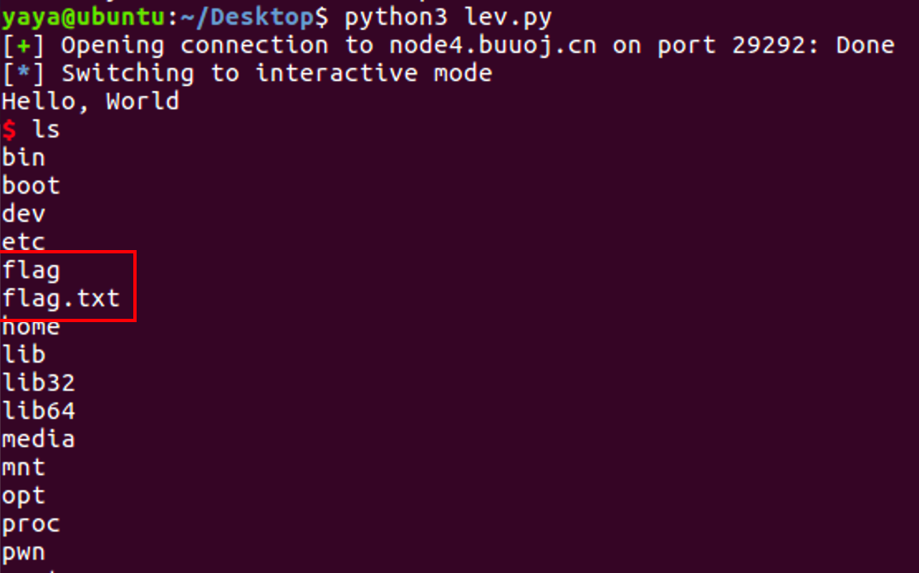Screen dimensions: 919x573
Task: Click the home directory entry
Action: tap(31, 326)
